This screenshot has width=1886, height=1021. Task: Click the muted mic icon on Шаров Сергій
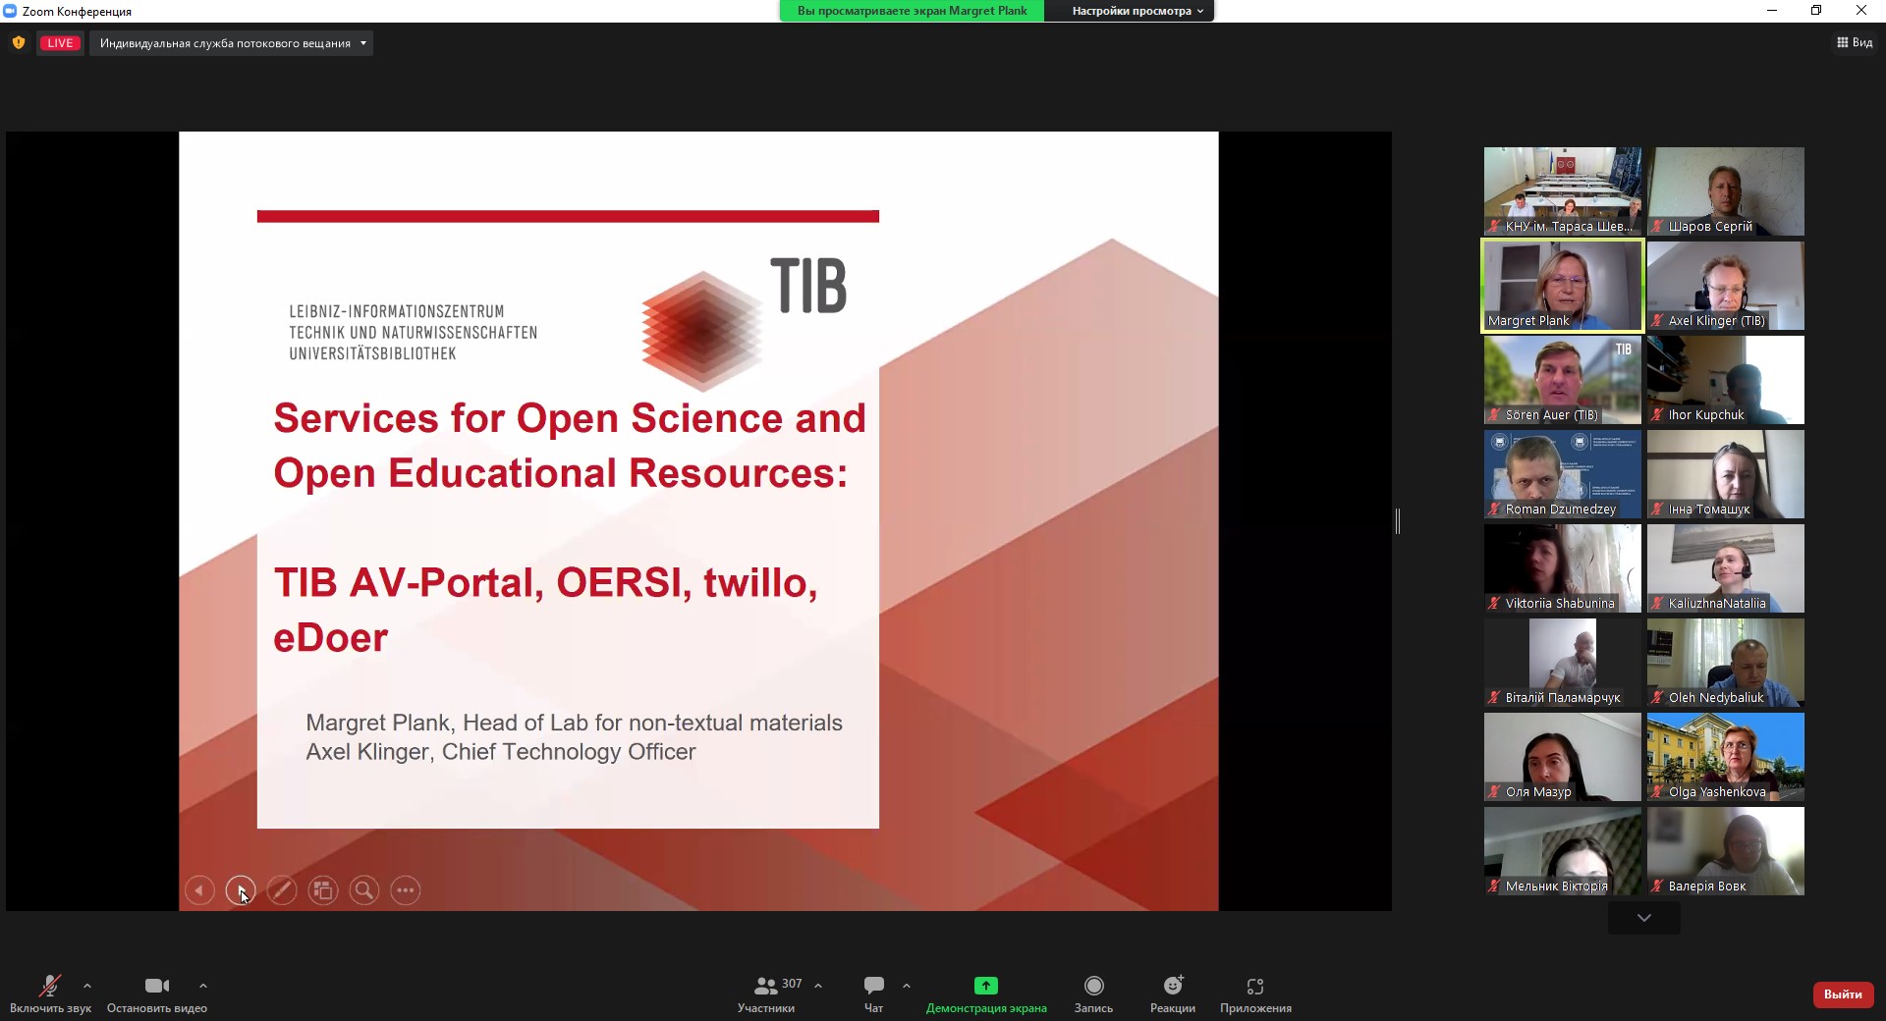1657,227
